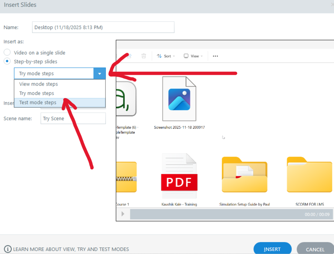This screenshot has width=334, height=254.
Task: Click the info icon beside Learn More
Action: click(8, 249)
